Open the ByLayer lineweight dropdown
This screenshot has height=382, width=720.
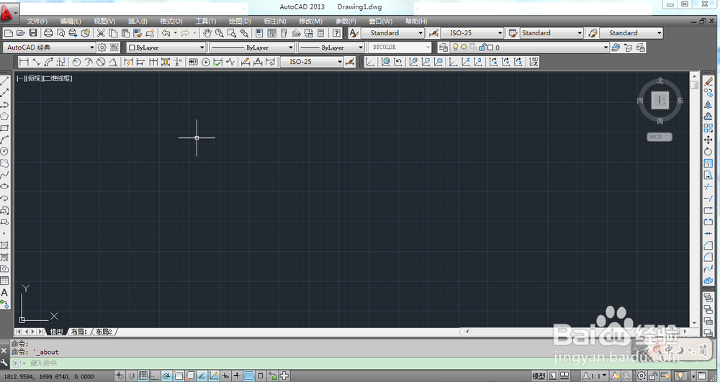click(x=331, y=47)
